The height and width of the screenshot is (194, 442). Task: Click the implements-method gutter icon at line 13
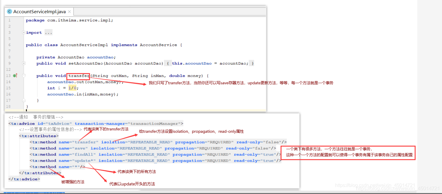tap(15, 76)
